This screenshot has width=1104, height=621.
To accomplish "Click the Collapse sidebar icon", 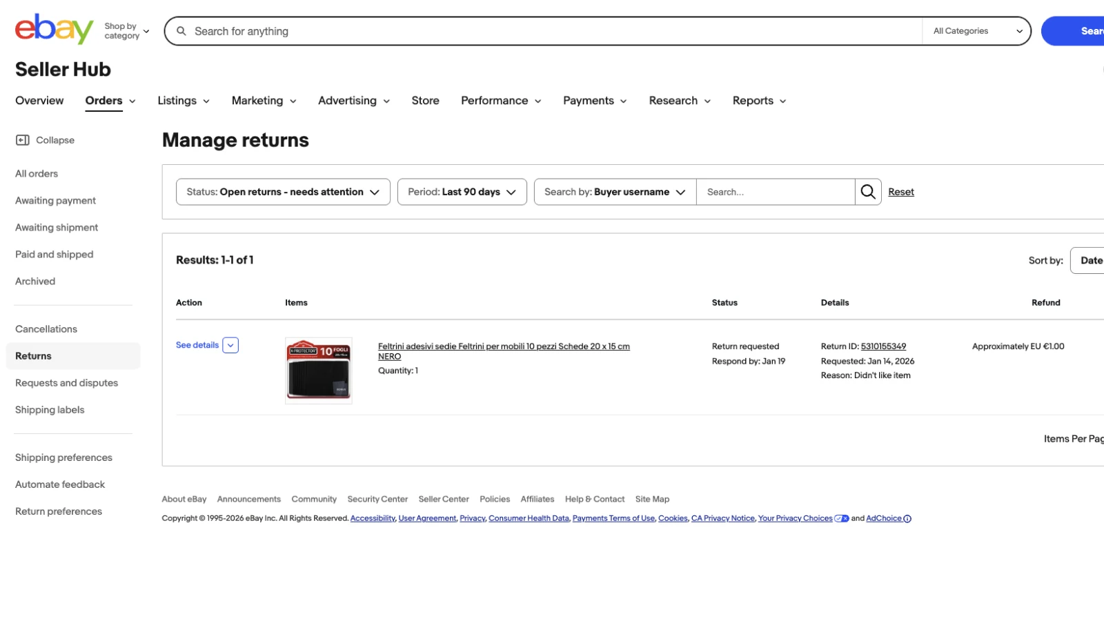I will (23, 140).
